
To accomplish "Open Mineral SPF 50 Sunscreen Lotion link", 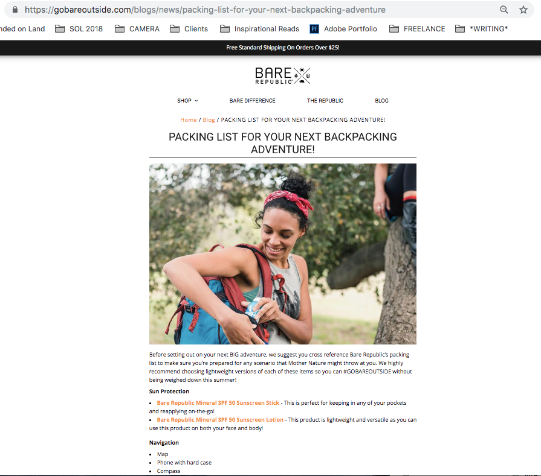I will tap(220, 420).
